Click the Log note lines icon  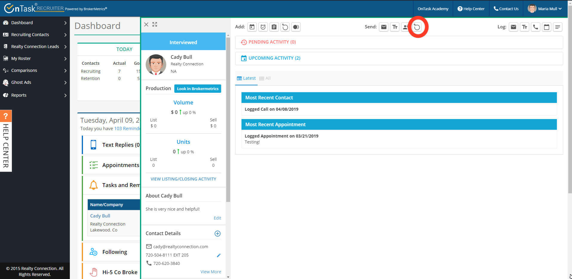point(558,27)
